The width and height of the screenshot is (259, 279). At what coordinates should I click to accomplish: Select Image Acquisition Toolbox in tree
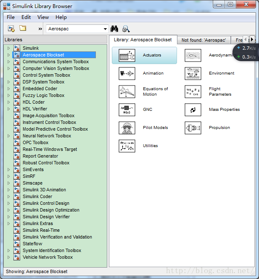click(x=48, y=115)
